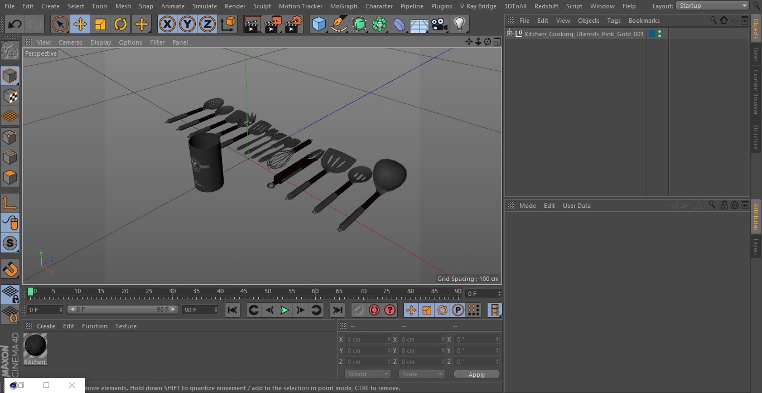Add a Camera object
This screenshot has height=393, width=762.
click(x=440, y=24)
